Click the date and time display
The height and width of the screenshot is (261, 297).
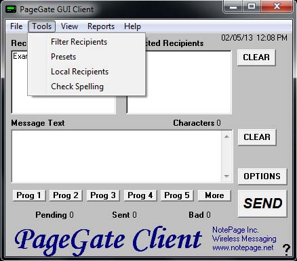[x=254, y=38]
